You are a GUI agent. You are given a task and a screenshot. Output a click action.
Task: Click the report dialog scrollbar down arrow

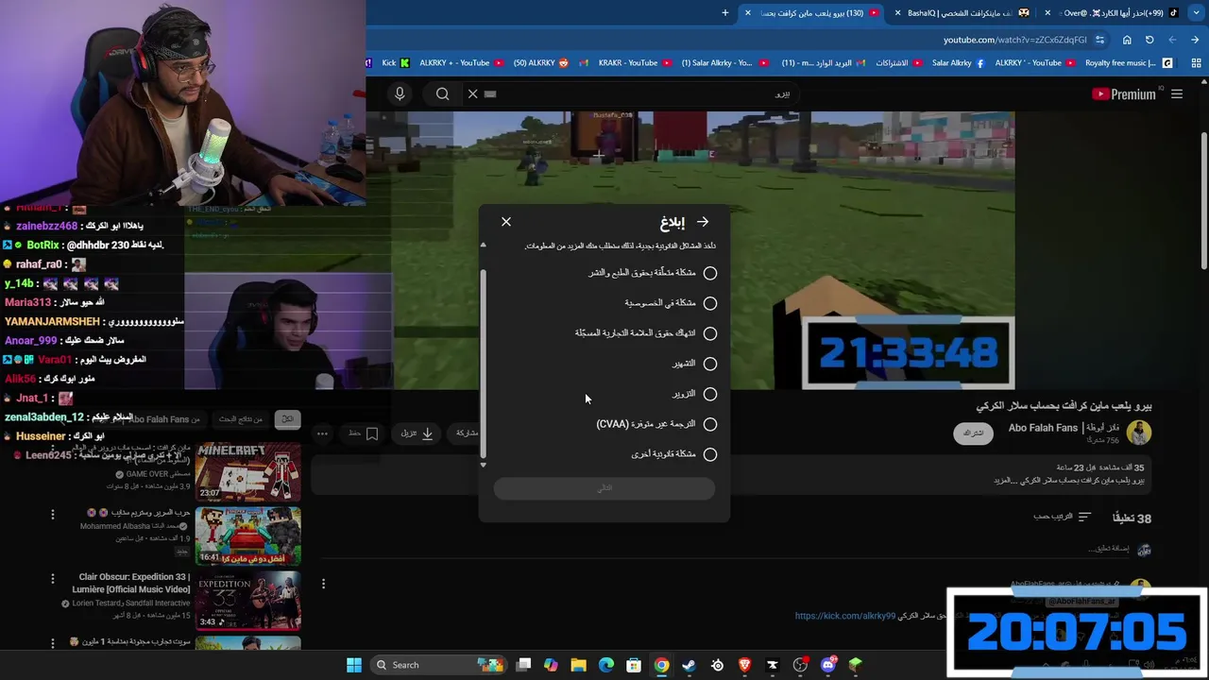[484, 464]
